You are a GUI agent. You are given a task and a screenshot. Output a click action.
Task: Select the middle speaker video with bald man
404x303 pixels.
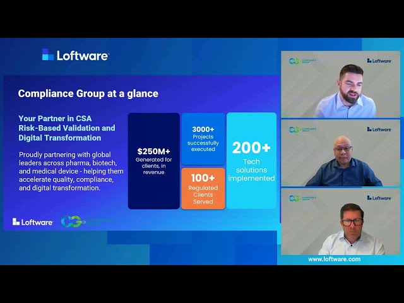340,153
